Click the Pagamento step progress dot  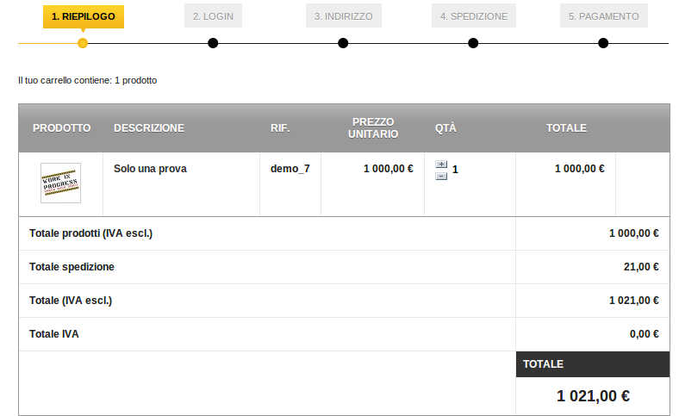[x=603, y=43]
